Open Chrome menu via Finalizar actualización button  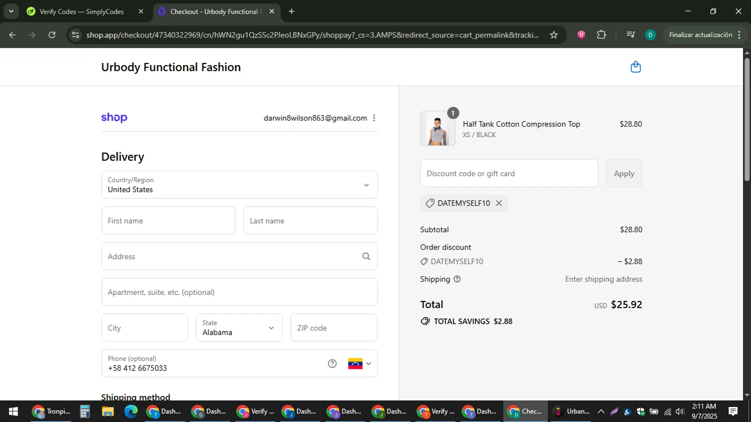pos(705,35)
